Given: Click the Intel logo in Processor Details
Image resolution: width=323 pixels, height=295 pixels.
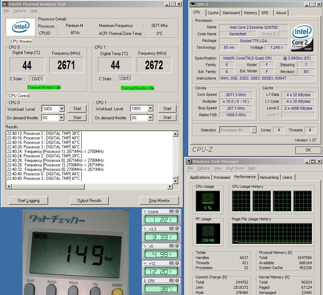Looking at the screenshot, I should click(21, 27).
